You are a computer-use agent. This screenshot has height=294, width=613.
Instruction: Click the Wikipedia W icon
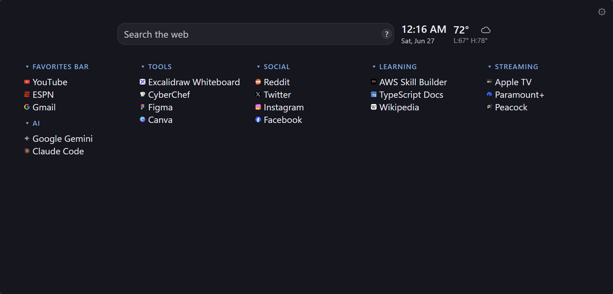click(374, 107)
